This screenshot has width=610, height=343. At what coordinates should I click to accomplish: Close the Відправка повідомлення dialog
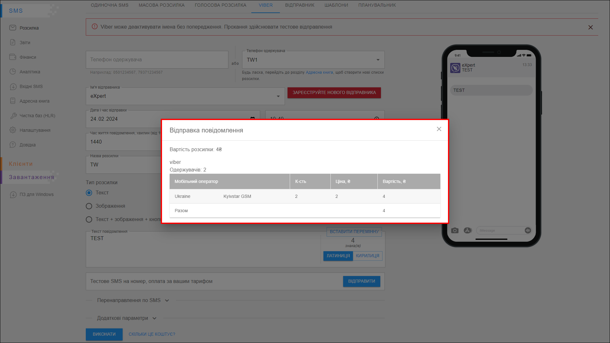point(439,129)
